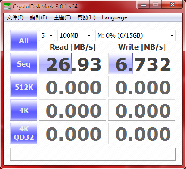Screen dimensions: 186x169
Task: Open the 幫助(H) menu
Action: [86, 17]
